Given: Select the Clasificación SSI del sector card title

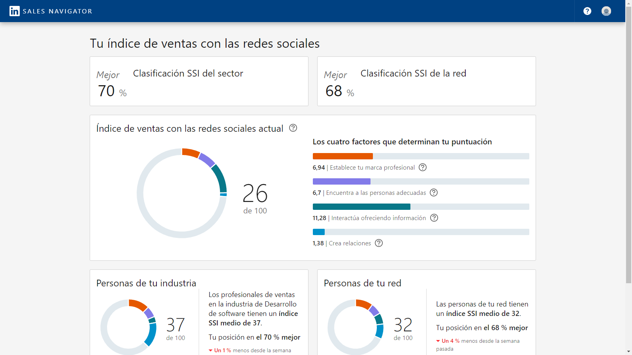Looking at the screenshot, I should 188,73.
